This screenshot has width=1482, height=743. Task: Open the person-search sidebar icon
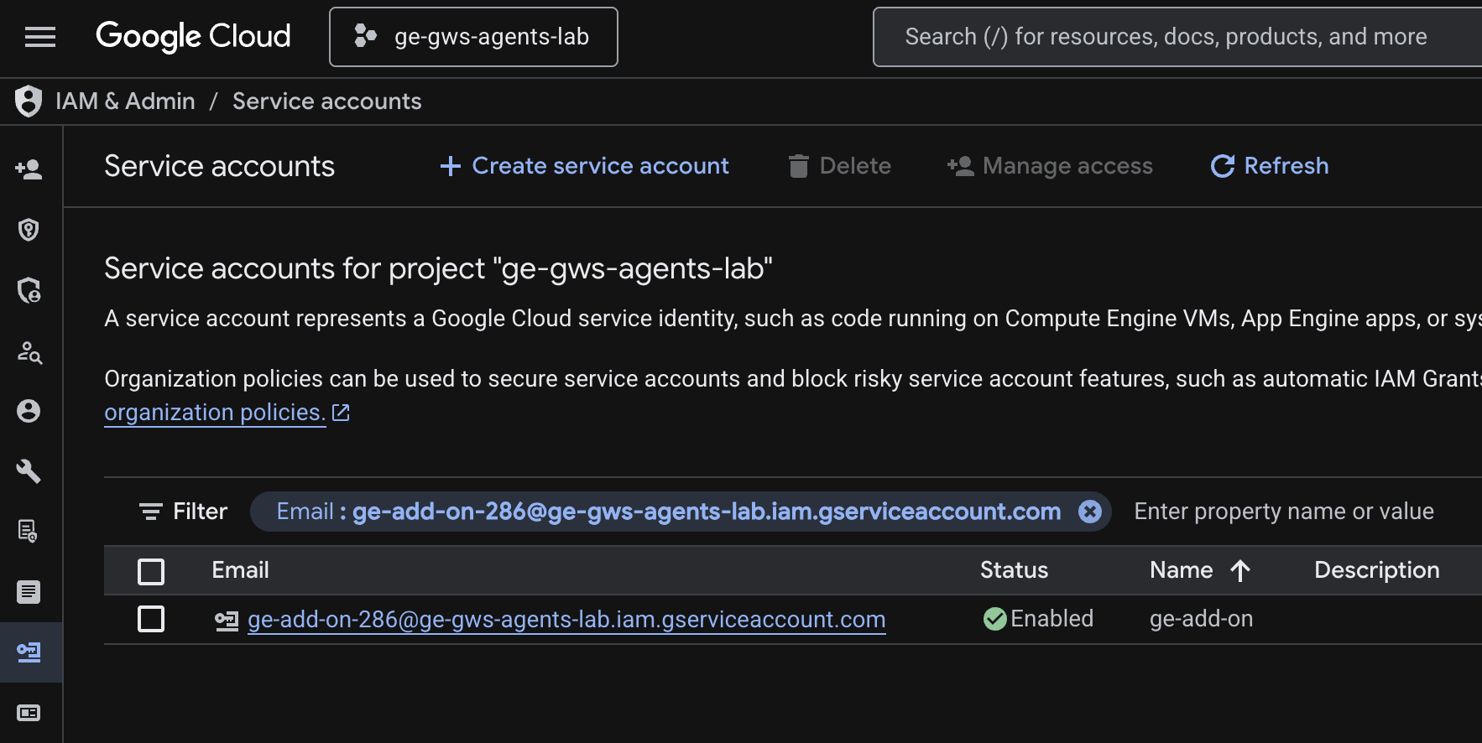tap(29, 351)
